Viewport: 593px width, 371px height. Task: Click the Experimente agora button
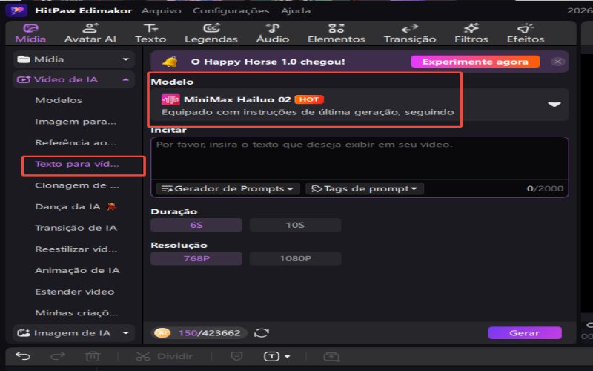475,62
